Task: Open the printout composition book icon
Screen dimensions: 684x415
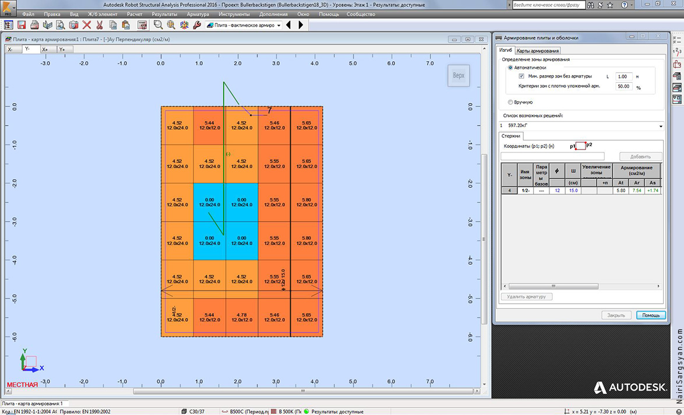Action: tap(48, 25)
